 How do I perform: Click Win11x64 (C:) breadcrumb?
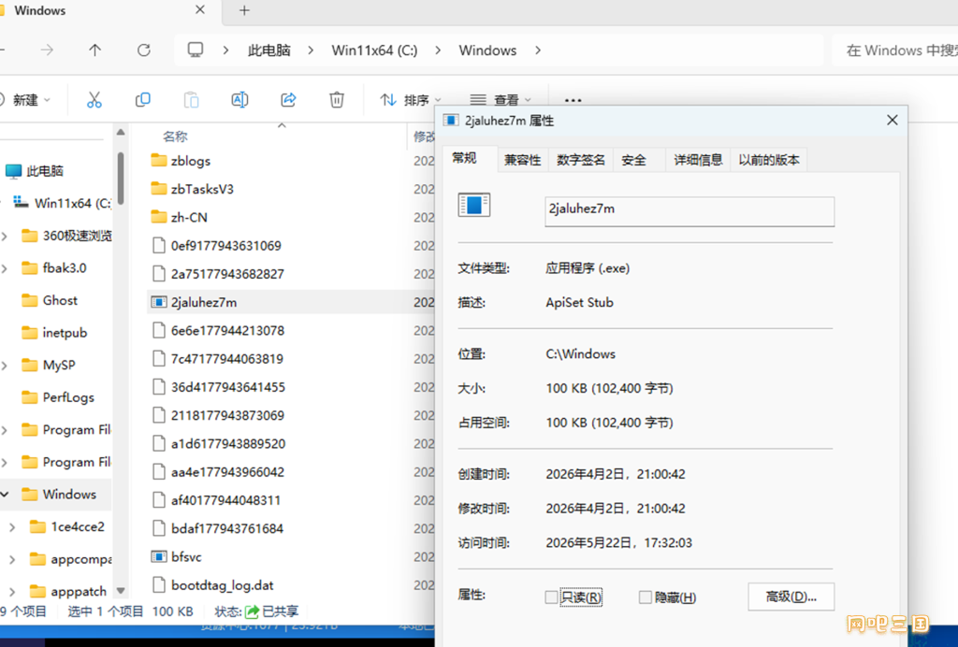tap(374, 50)
